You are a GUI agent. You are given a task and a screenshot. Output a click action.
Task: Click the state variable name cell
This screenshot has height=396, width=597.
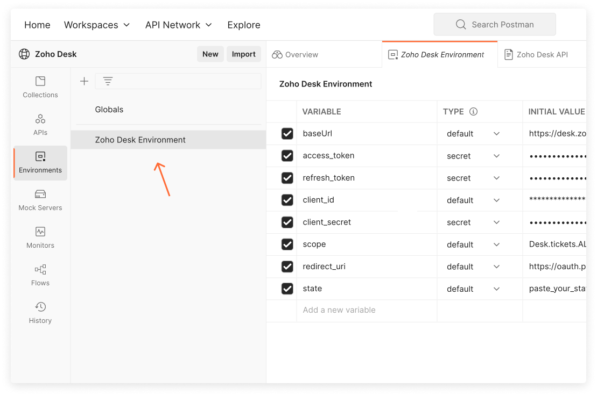pyautogui.click(x=367, y=289)
